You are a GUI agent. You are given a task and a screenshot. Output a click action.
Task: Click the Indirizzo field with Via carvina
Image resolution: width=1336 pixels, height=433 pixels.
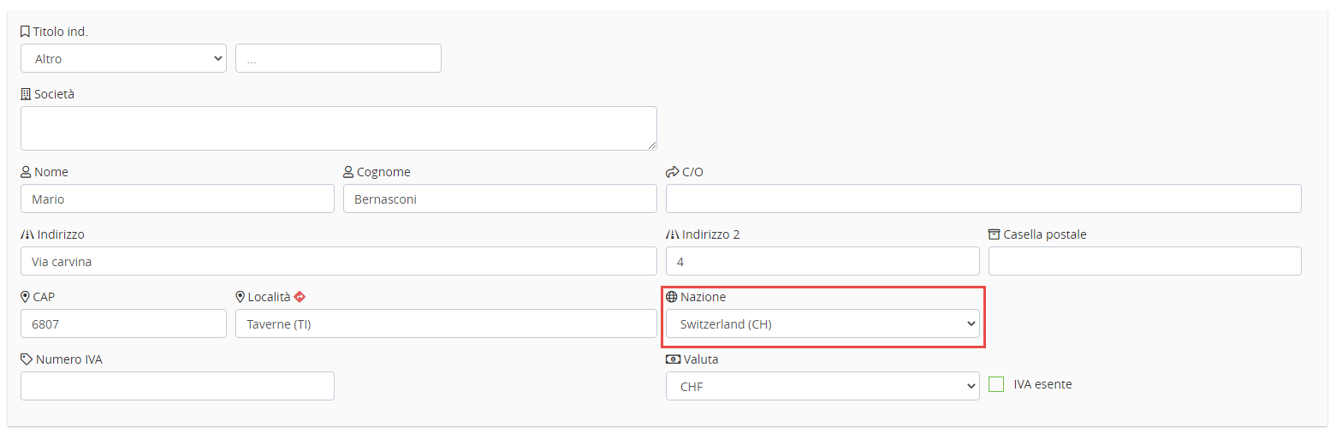coord(338,262)
